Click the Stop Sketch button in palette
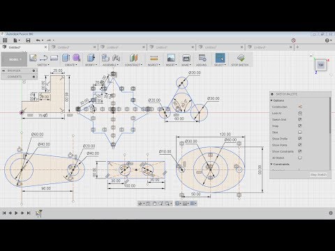Viewport: 335px width, 251px height. pyautogui.click(x=318, y=174)
